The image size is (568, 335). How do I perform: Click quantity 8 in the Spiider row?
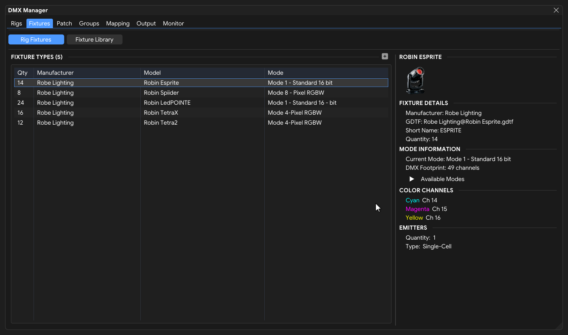tap(19, 93)
